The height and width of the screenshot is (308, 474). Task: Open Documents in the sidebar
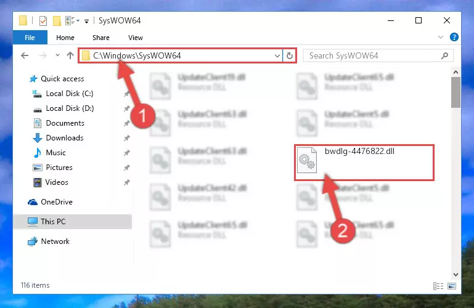59,123
